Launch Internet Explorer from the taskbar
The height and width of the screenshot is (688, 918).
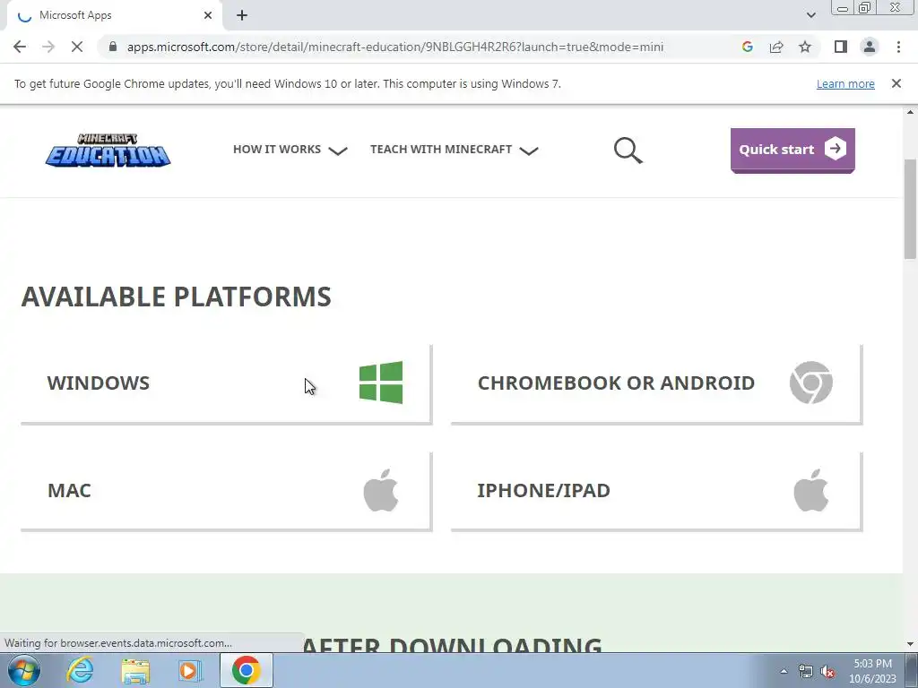click(x=80, y=670)
